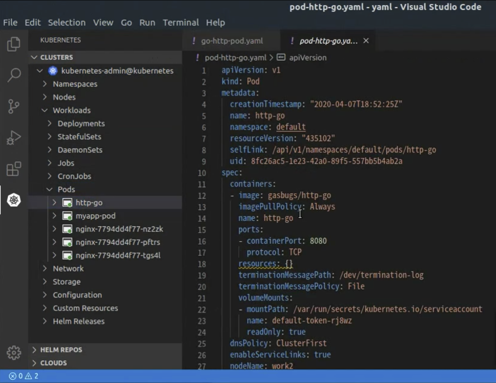Expand the Custom Resources node
The height and width of the screenshot is (383, 496).
click(x=45, y=308)
